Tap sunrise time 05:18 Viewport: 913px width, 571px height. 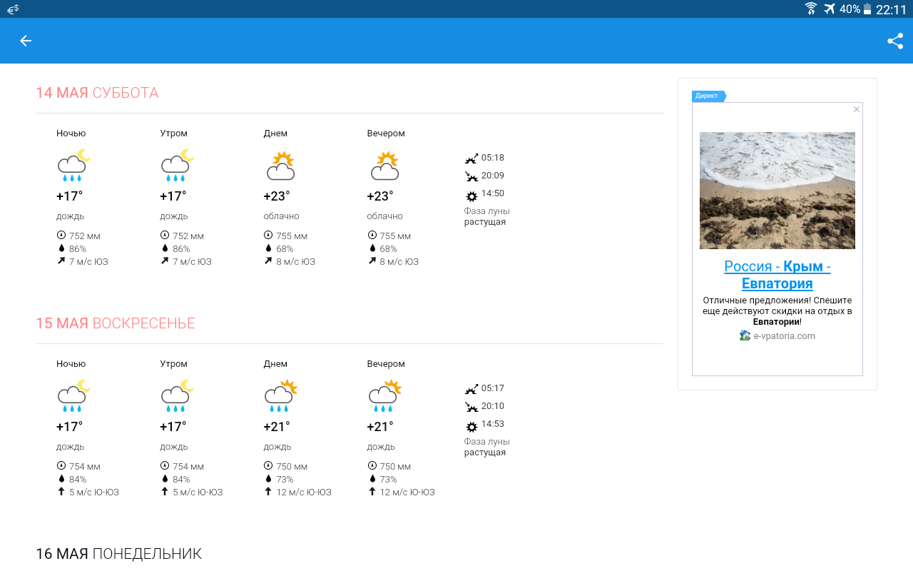click(x=493, y=158)
